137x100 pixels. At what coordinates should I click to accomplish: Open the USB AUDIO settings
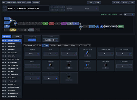pos(116,3)
